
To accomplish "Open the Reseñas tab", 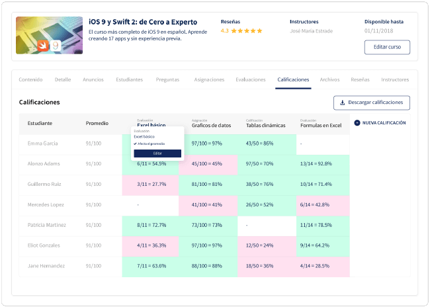I will pos(360,79).
